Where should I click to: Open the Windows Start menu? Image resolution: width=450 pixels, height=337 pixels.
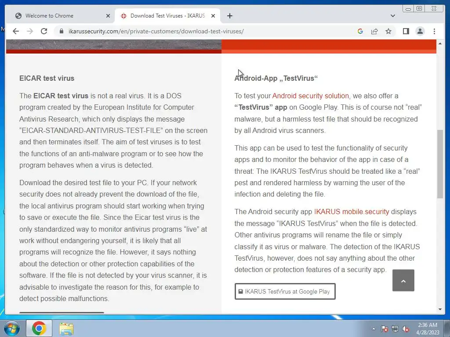coord(11,328)
